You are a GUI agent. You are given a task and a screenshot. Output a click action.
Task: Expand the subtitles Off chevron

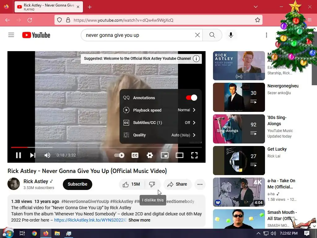coord(194,123)
